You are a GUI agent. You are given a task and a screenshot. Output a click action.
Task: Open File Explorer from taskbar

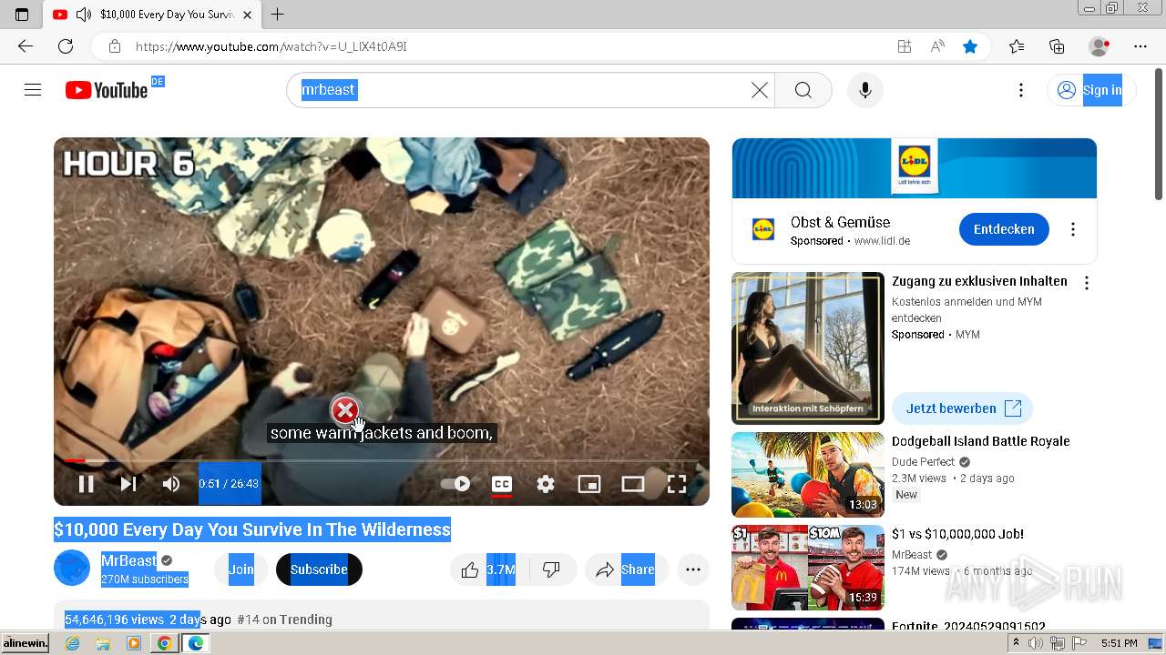103,643
